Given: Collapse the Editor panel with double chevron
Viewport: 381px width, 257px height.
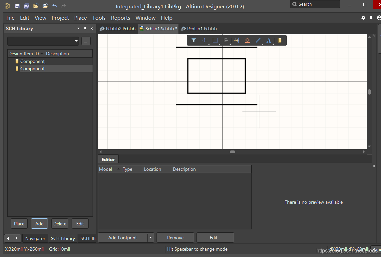Looking at the screenshot, I should coord(374,166).
